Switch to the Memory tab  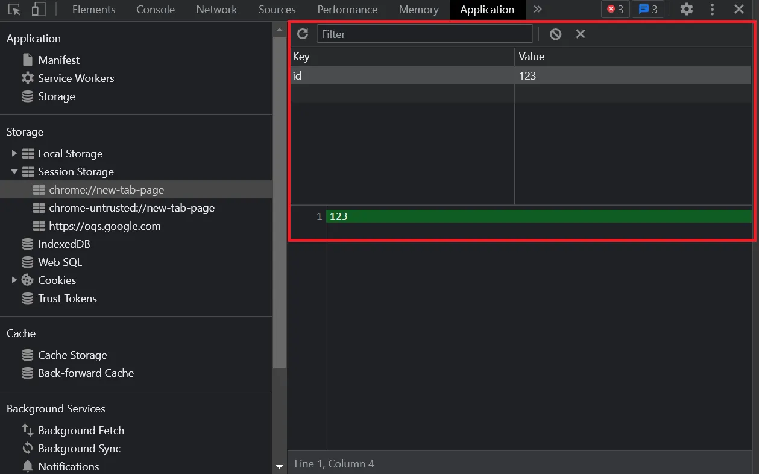pyautogui.click(x=418, y=10)
